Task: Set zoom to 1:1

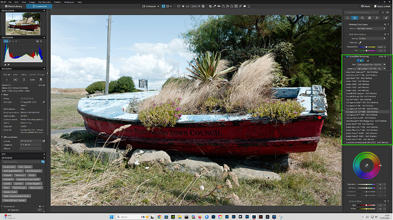Action: pyautogui.click(x=187, y=6)
